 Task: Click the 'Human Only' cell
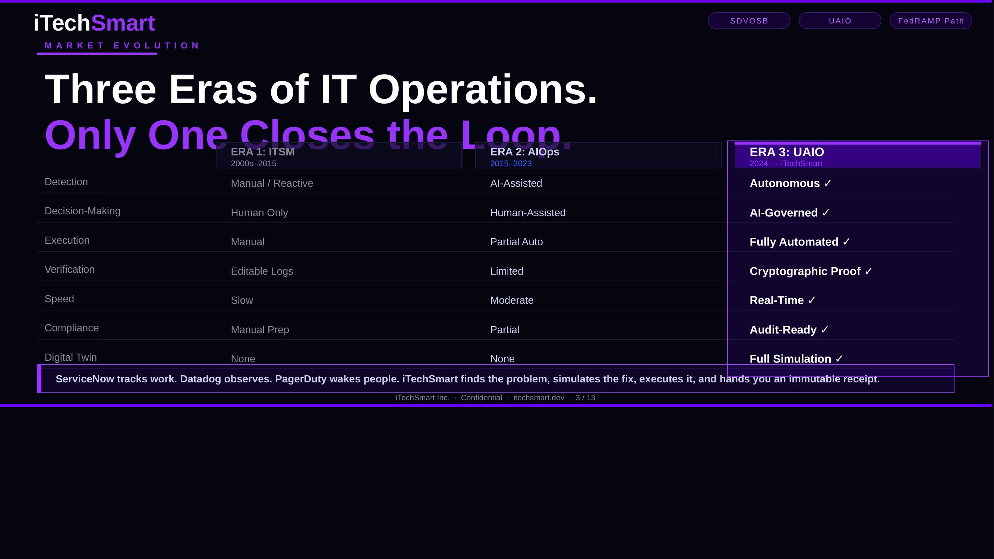tap(259, 212)
